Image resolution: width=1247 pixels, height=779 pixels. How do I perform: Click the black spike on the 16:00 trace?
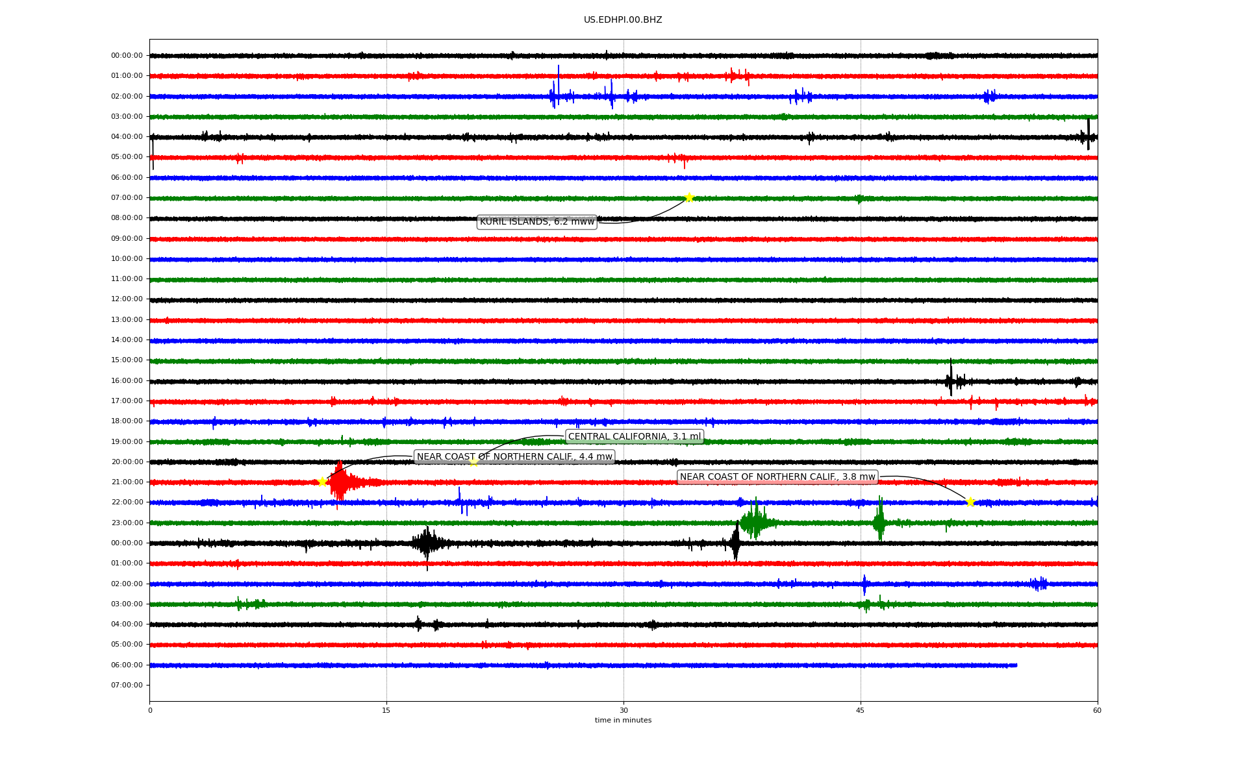pos(951,380)
